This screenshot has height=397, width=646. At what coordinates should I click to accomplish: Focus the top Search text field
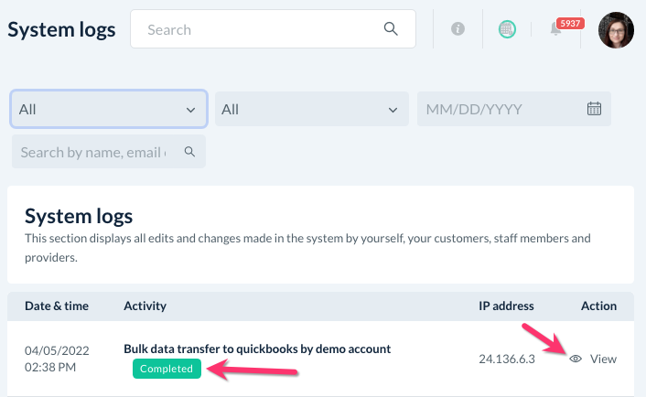261,29
